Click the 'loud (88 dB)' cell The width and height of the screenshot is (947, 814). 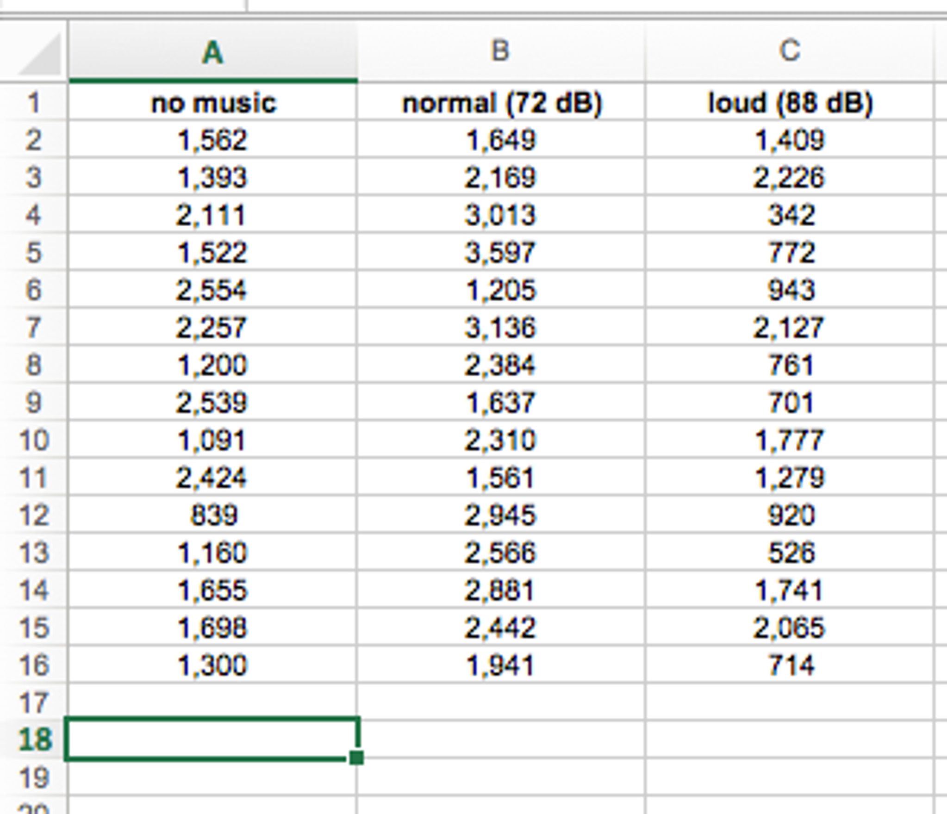point(790,102)
